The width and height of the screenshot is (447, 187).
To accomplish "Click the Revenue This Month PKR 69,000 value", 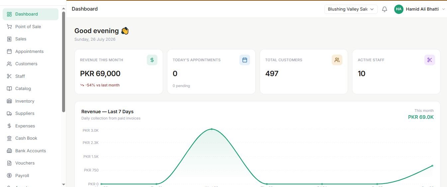I will 100,74.
